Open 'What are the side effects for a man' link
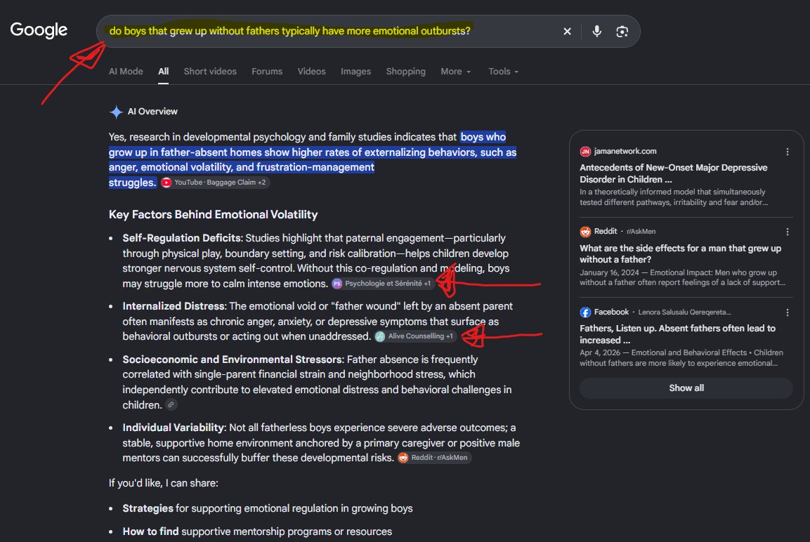Viewport: 810px width, 542px height. pos(680,253)
